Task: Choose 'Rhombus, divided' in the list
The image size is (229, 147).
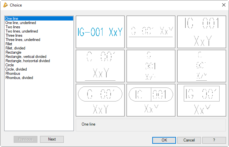Action: coord(19,78)
